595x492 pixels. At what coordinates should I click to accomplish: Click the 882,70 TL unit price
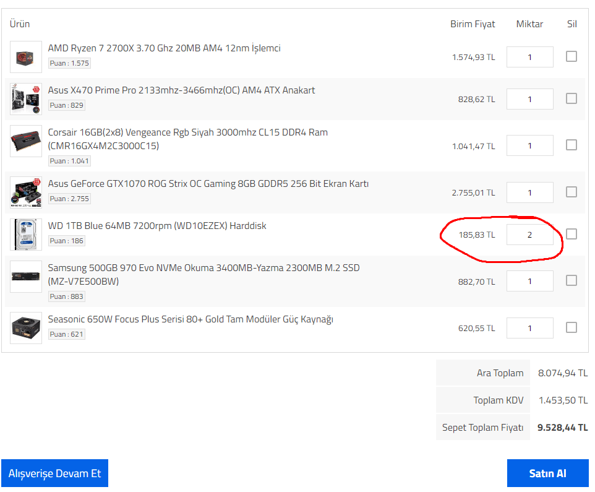pyautogui.click(x=477, y=282)
